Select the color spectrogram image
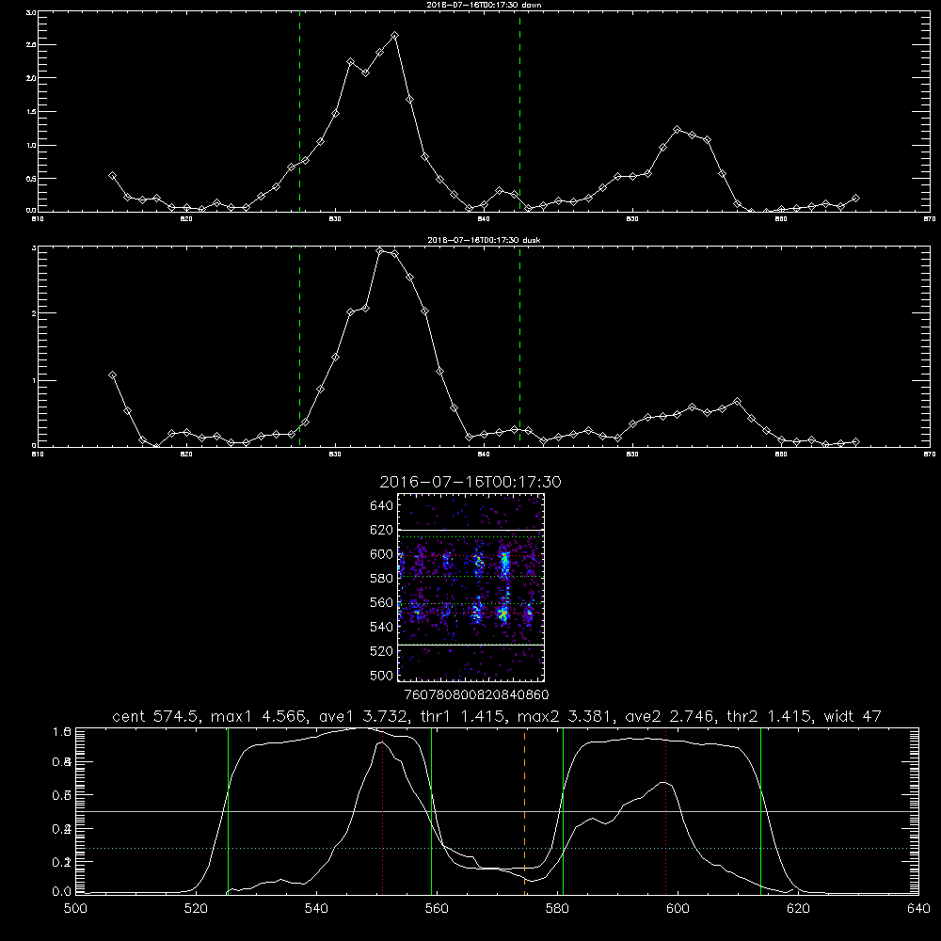Image resolution: width=941 pixels, height=941 pixels. (470, 587)
